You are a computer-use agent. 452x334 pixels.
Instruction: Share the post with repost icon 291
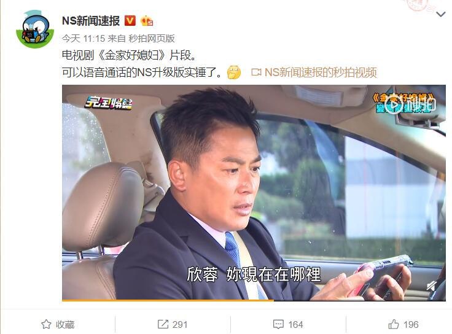pyautogui.click(x=173, y=325)
